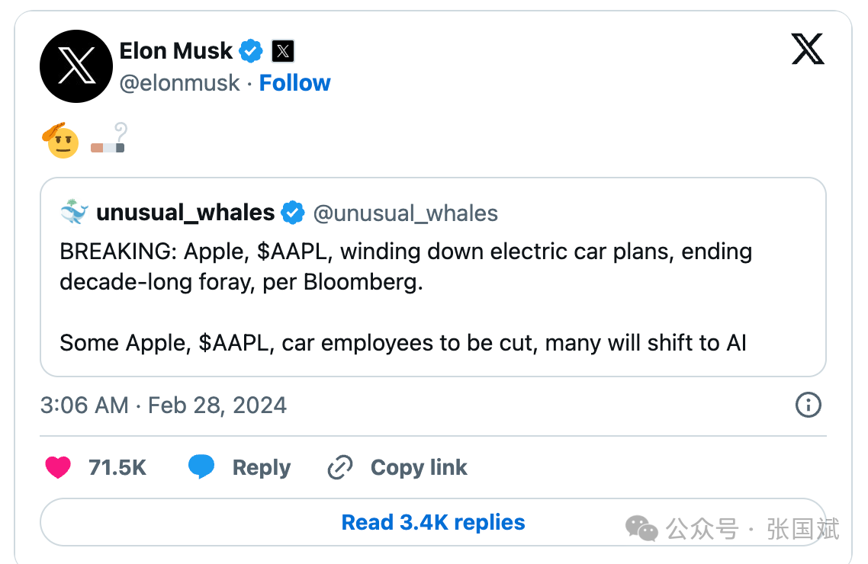
Task: Follow Elon Musk
Action: pyautogui.click(x=294, y=83)
